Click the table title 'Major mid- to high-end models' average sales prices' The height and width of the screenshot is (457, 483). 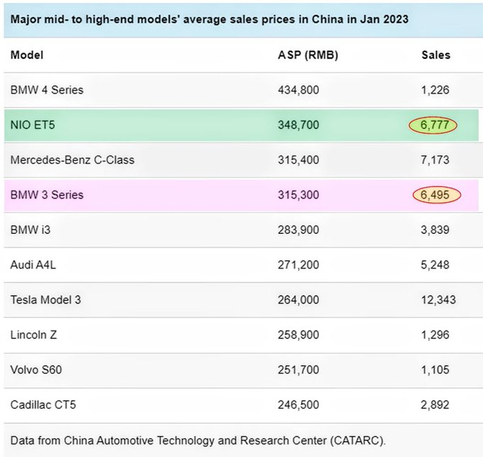click(x=210, y=19)
